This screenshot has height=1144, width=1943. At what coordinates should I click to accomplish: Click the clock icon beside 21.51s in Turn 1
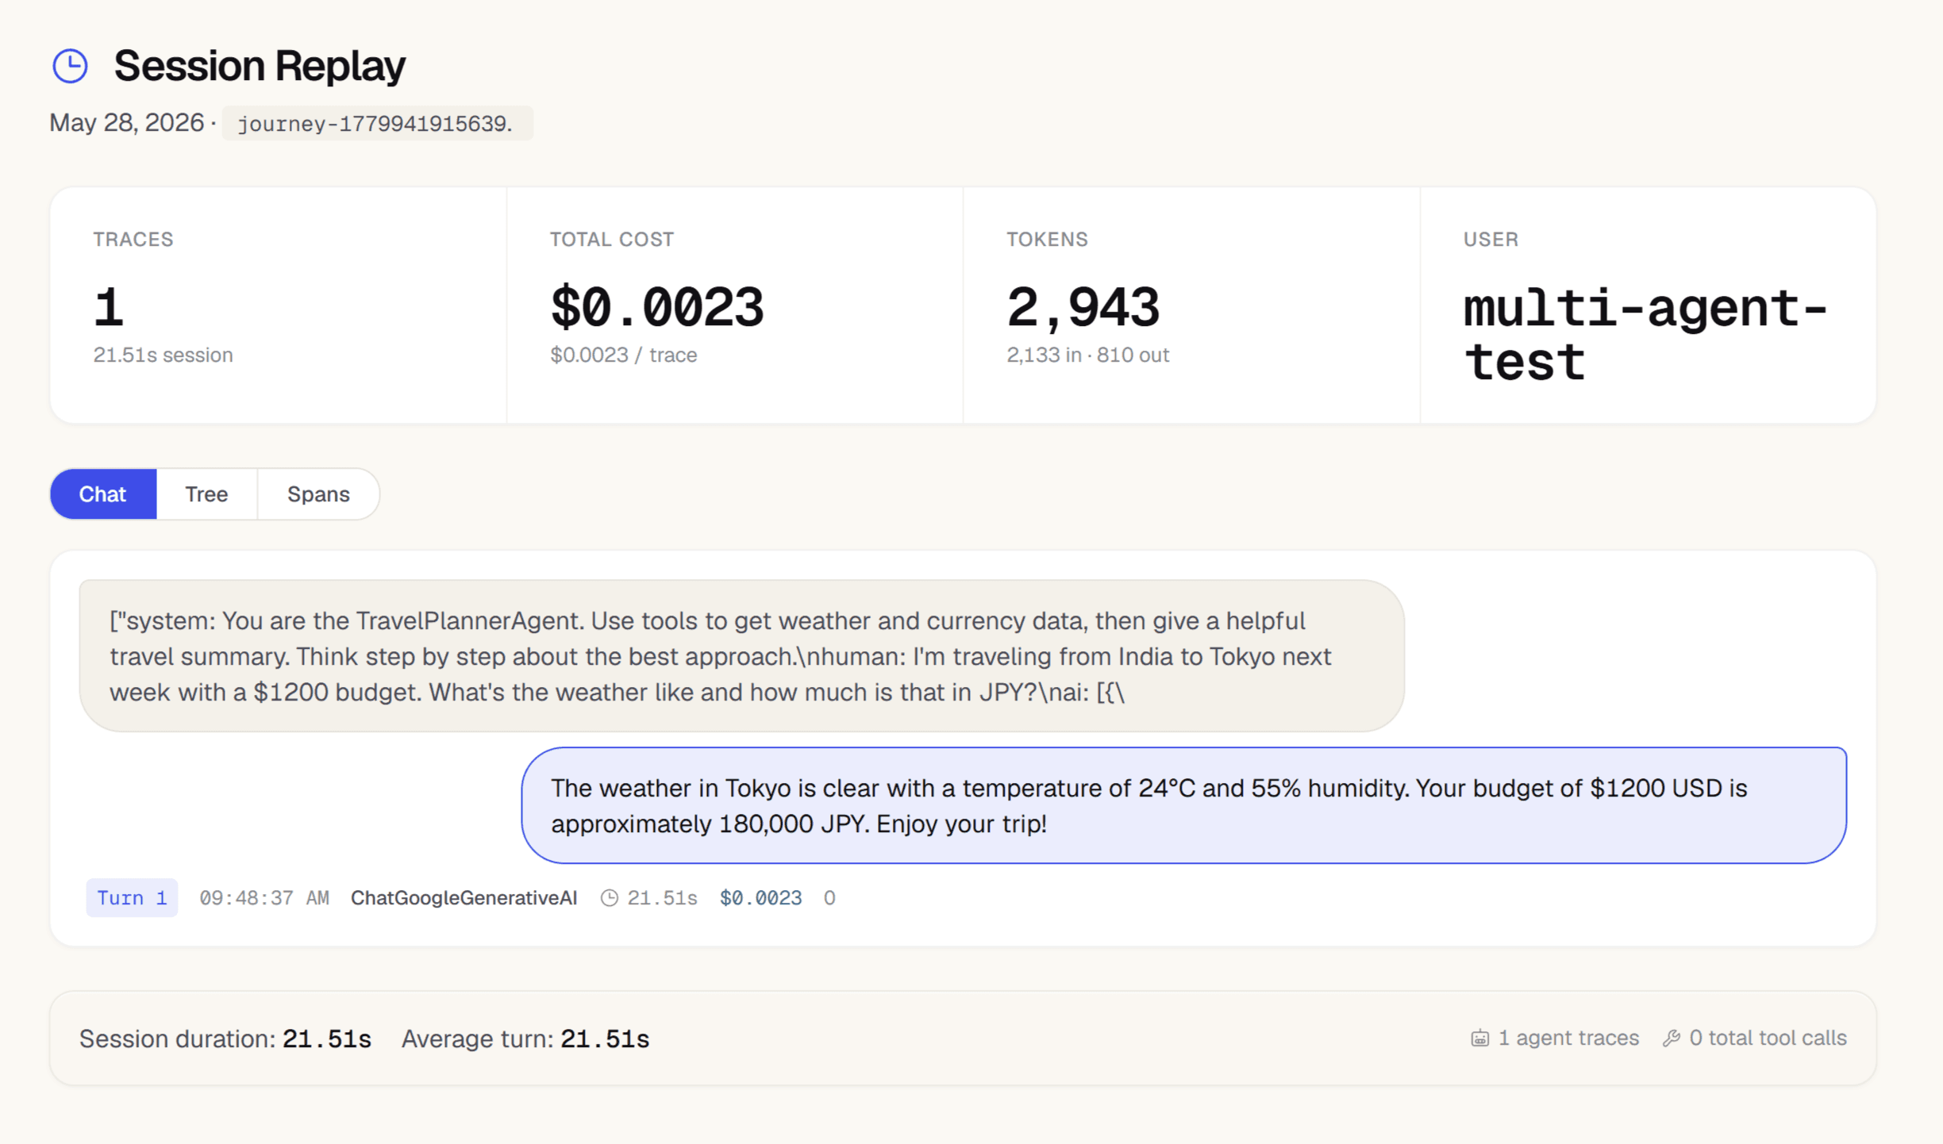tap(609, 897)
